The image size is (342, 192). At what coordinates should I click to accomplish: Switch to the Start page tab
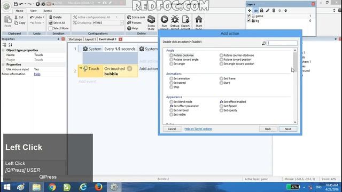click(x=75, y=39)
